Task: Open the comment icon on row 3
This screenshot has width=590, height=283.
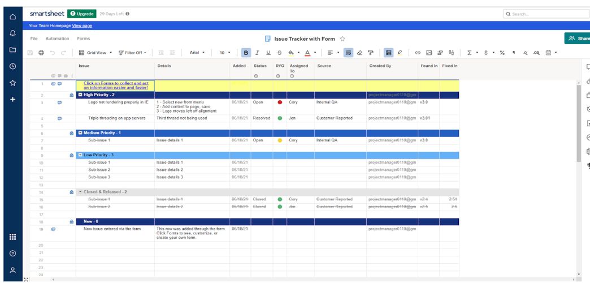Action: pyautogui.click(x=59, y=103)
